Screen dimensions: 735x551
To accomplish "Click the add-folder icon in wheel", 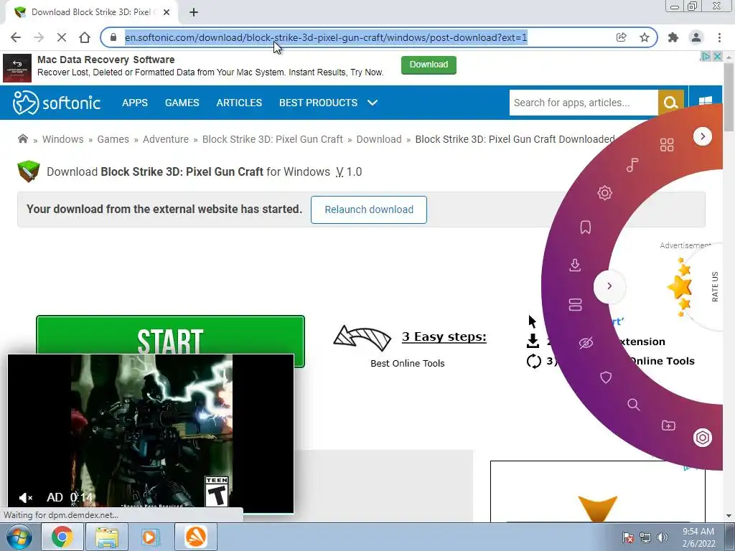I will (668, 425).
